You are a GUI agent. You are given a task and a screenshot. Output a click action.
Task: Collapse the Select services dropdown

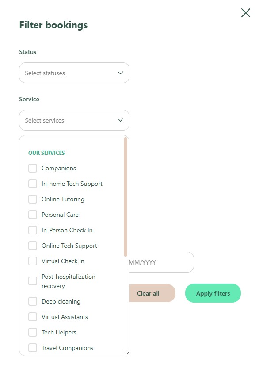74,120
